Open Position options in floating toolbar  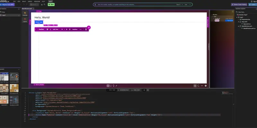click(x=75, y=29)
